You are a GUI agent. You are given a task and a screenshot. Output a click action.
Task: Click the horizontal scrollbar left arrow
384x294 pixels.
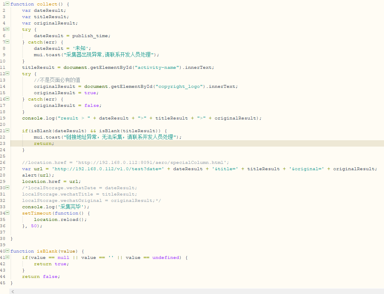click(13, 291)
